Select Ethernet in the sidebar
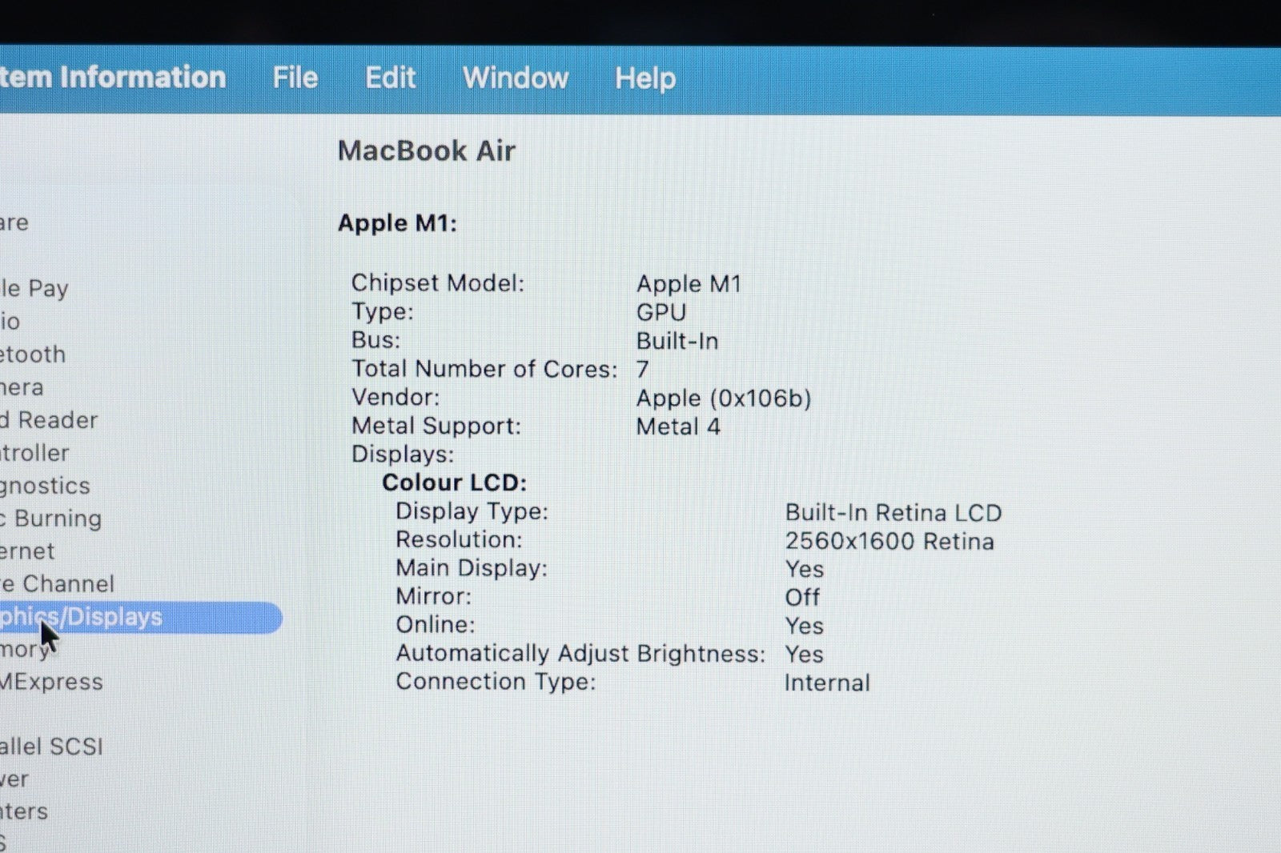This screenshot has width=1281, height=853. pos(28,551)
